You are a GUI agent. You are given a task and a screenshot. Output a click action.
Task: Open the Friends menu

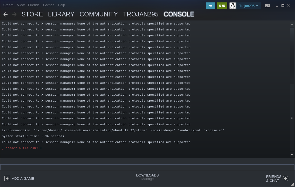(34, 5)
